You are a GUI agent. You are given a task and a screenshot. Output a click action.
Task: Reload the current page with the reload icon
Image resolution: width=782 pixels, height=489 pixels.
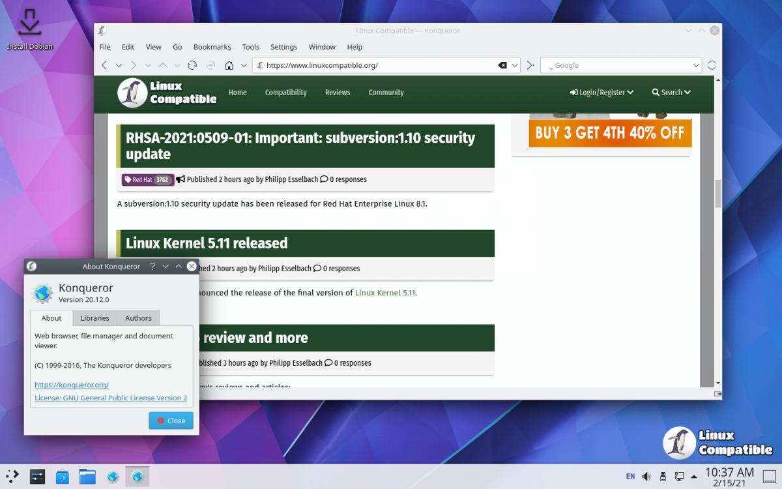click(x=192, y=65)
